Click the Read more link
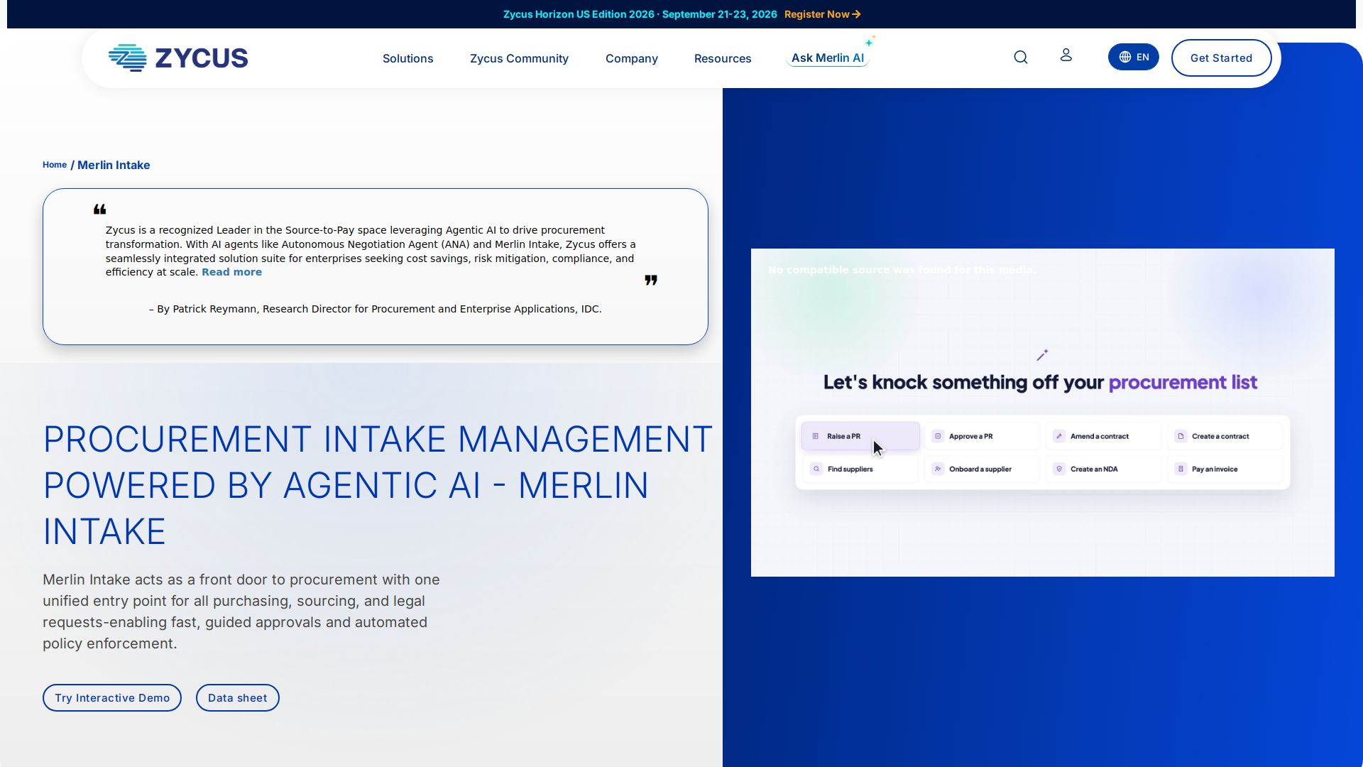 tap(231, 272)
